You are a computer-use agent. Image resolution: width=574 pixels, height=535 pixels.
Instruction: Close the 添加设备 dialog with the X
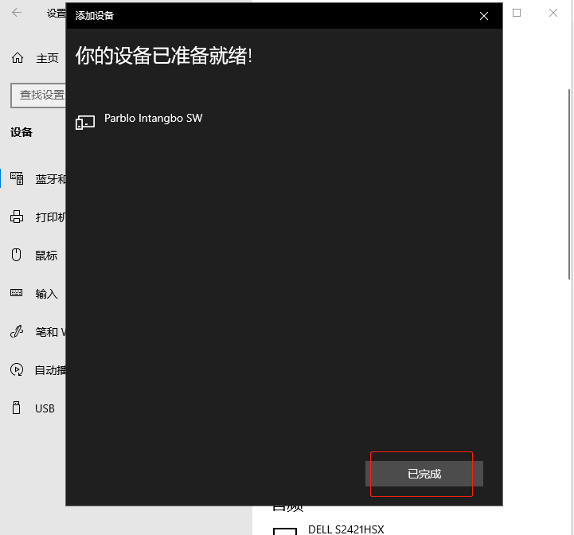tap(484, 16)
